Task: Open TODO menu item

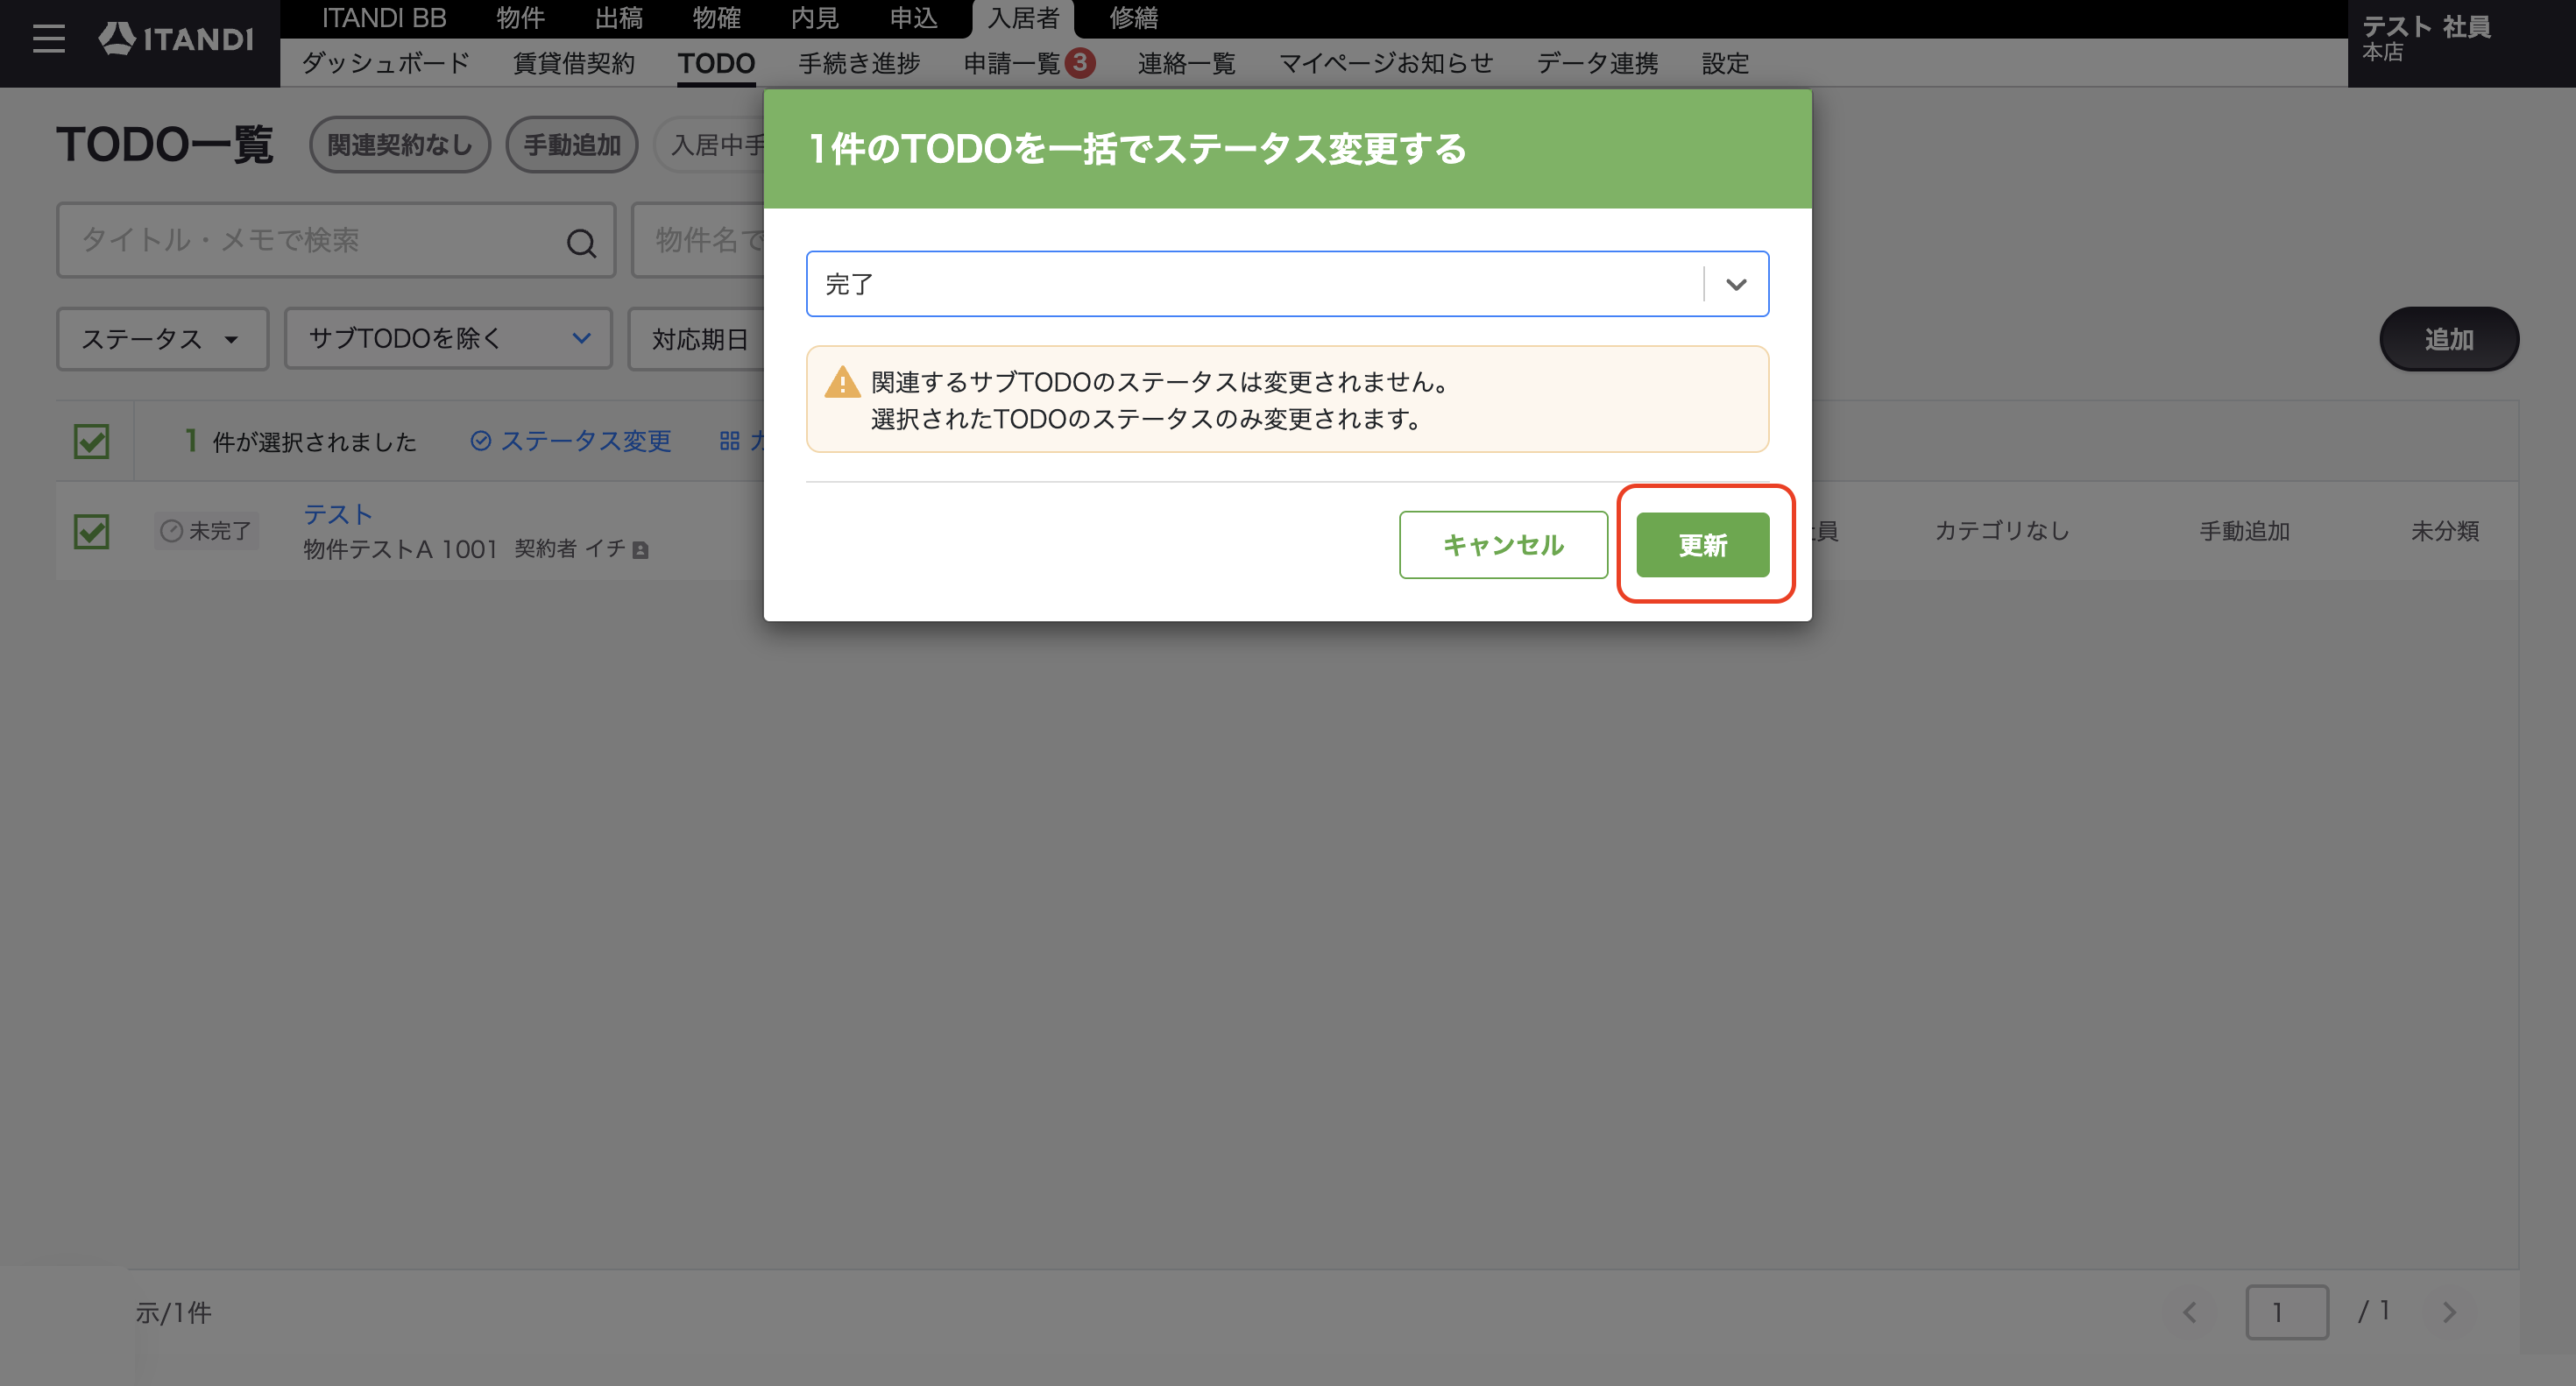Action: click(716, 63)
